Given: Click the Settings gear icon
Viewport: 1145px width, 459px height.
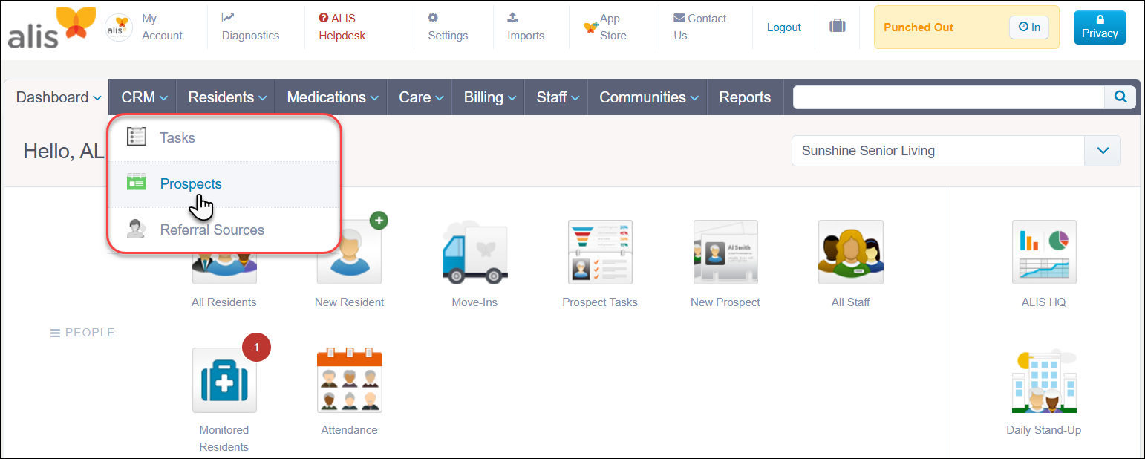Looking at the screenshot, I should click(x=433, y=18).
